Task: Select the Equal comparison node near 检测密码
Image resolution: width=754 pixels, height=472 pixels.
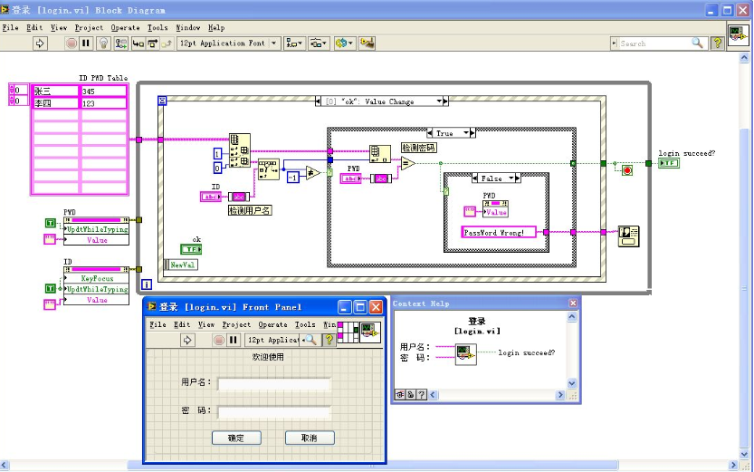Action: (x=407, y=164)
